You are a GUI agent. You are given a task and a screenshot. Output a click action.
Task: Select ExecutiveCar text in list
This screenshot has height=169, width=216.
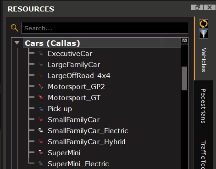(x=70, y=54)
